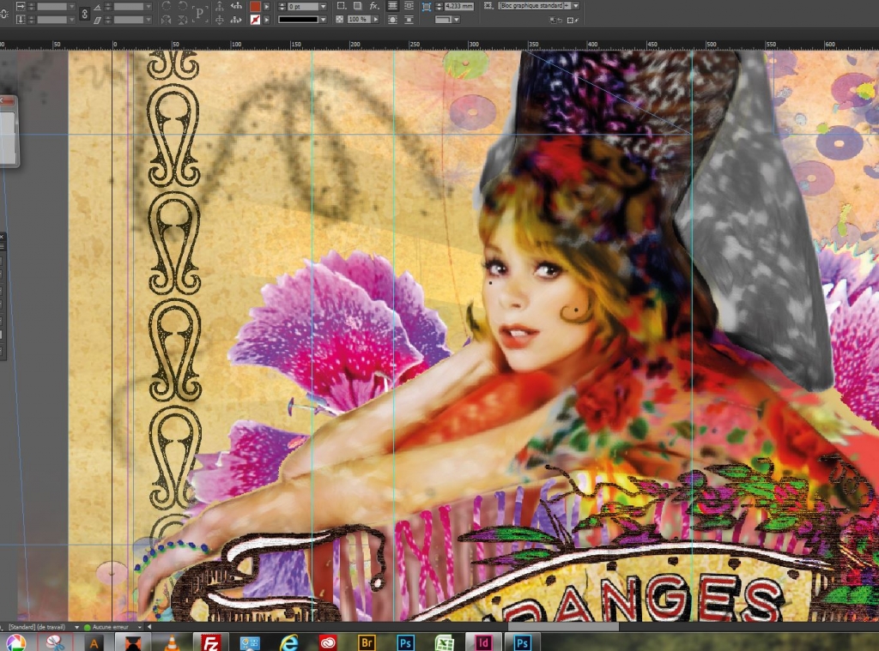Screen dimensions: 879x651
Task: Open the stroke color flyout arrow
Action: coord(266,20)
